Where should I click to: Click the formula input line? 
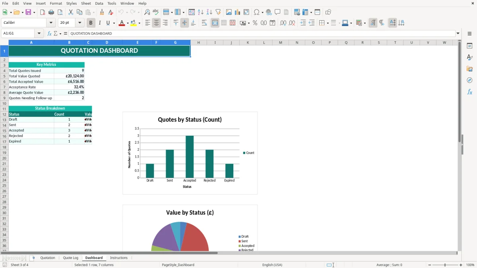coord(262,33)
